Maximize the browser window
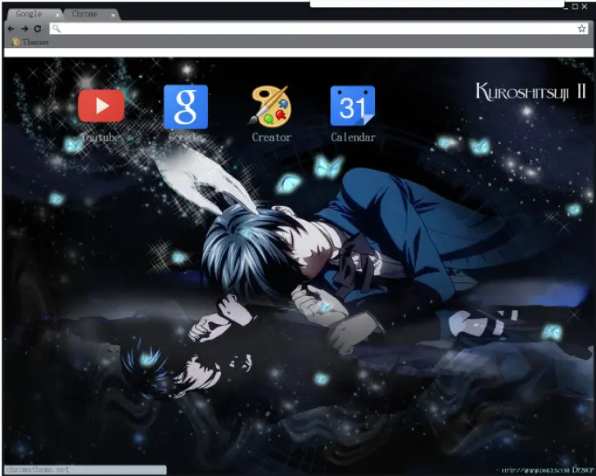This screenshot has width=596, height=476. pyautogui.click(x=575, y=7)
